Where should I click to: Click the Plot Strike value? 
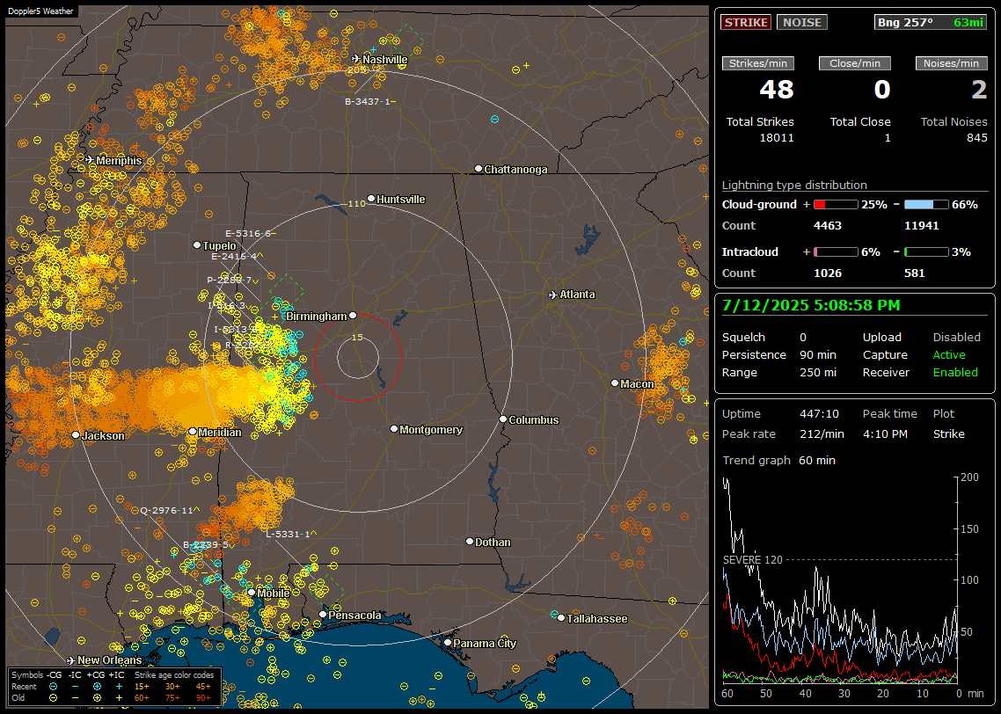pyautogui.click(x=948, y=433)
